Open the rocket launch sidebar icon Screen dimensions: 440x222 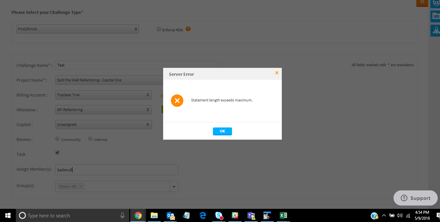coord(435,31)
